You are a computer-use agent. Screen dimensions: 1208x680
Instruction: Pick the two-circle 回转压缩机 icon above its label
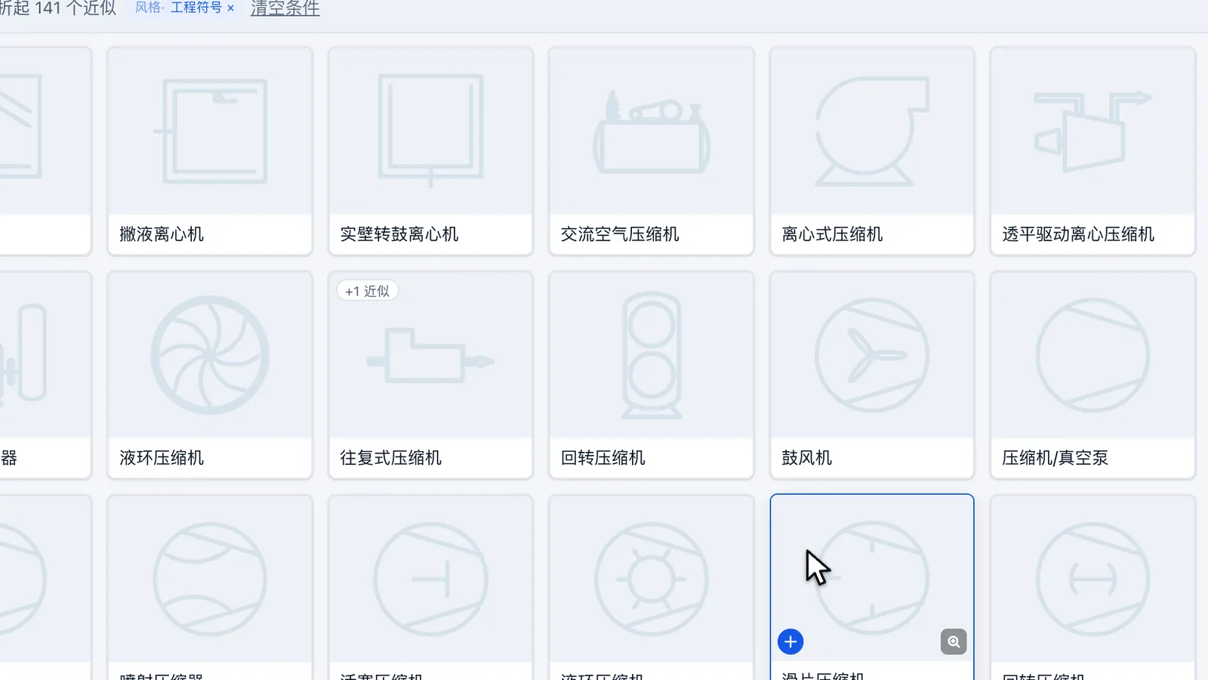coord(652,355)
